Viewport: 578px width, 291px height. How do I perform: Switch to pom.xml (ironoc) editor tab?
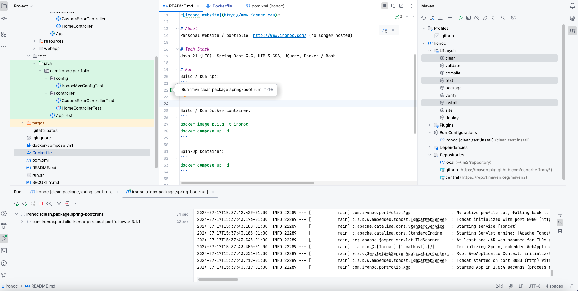[x=265, y=6]
